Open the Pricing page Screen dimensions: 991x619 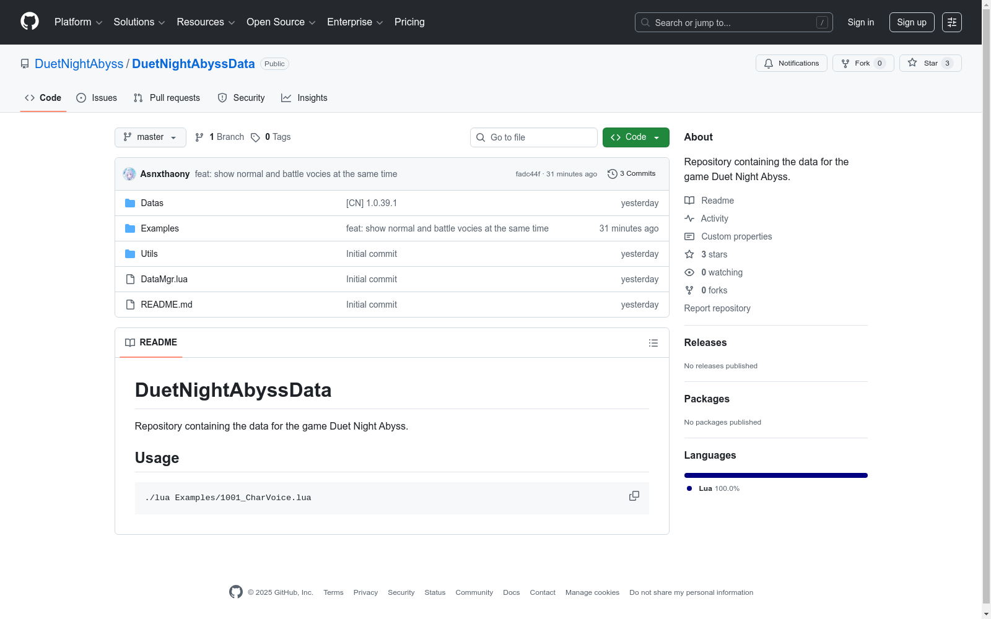[x=409, y=22]
